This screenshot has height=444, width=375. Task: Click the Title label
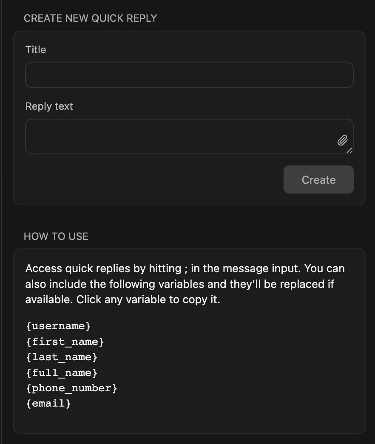point(35,50)
